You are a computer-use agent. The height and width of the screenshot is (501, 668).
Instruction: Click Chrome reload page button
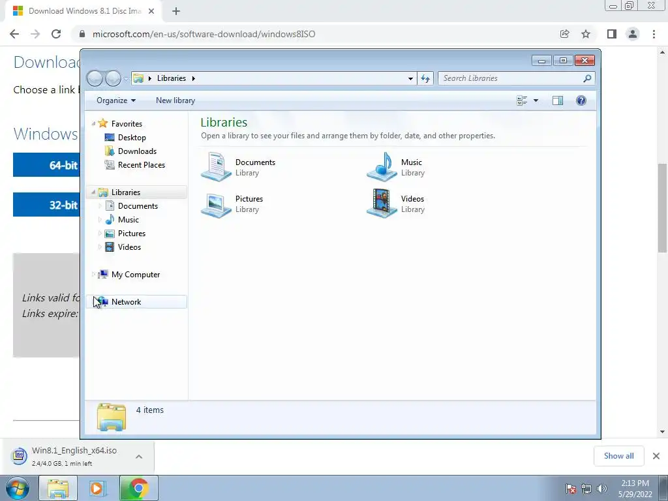(x=56, y=34)
